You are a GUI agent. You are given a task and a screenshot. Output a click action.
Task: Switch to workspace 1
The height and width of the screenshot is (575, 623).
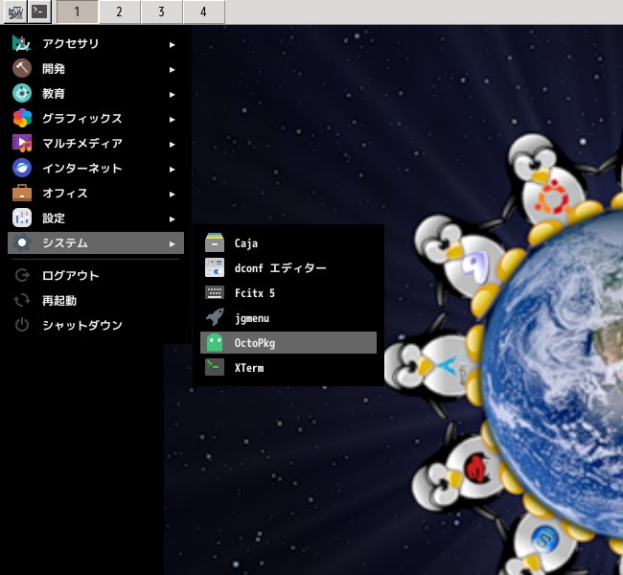click(x=77, y=11)
